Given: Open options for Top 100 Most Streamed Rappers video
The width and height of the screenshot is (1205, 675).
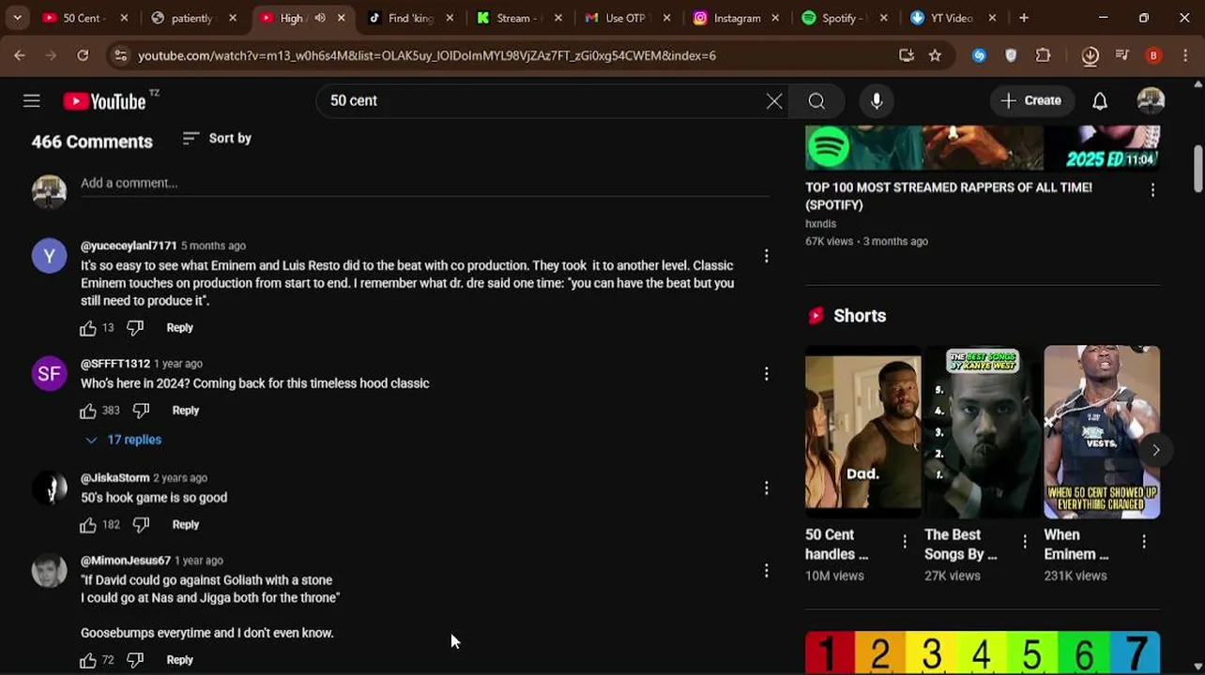Looking at the screenshot, I should [x=1152, y=190].
